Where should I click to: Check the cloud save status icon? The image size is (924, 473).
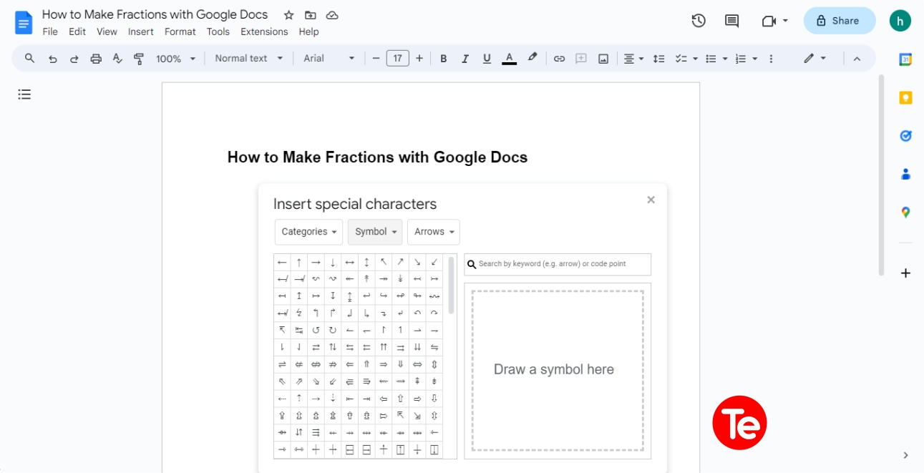coord(332,15)
